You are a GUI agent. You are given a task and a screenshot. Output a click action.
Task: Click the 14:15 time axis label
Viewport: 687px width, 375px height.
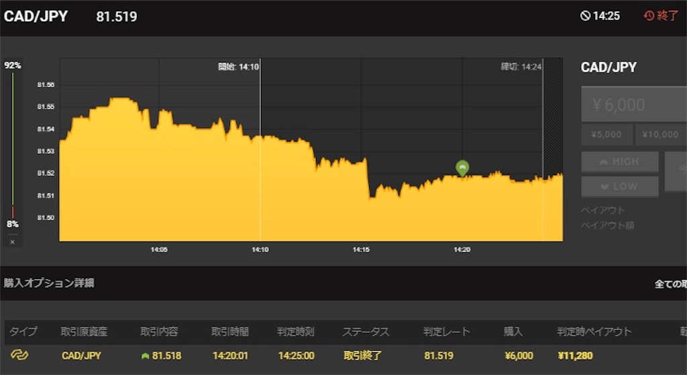(361, 250)
